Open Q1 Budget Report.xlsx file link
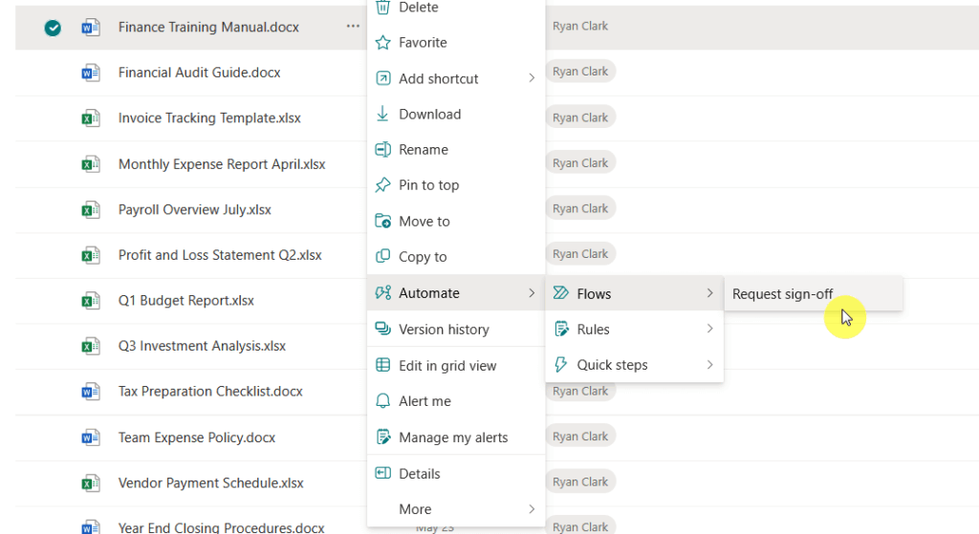This screenshot has width=979, height=534. tap(186, 301)
